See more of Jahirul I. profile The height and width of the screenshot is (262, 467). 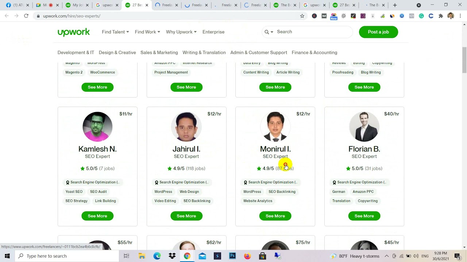186,216
